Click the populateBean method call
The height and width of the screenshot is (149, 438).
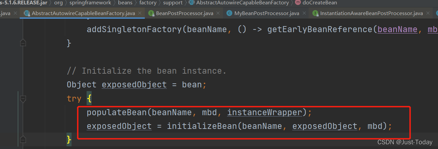[x=117, y=113]
